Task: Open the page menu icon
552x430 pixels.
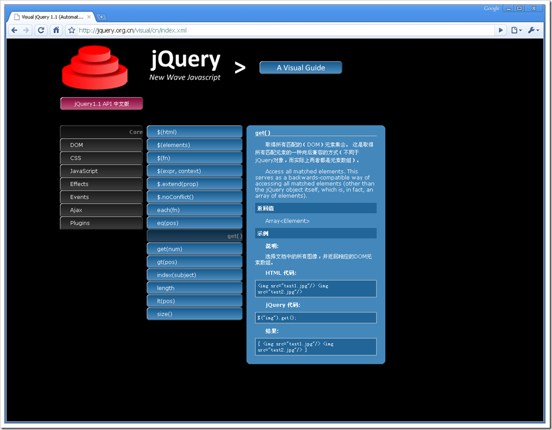Action: click(x=516, y=30)
